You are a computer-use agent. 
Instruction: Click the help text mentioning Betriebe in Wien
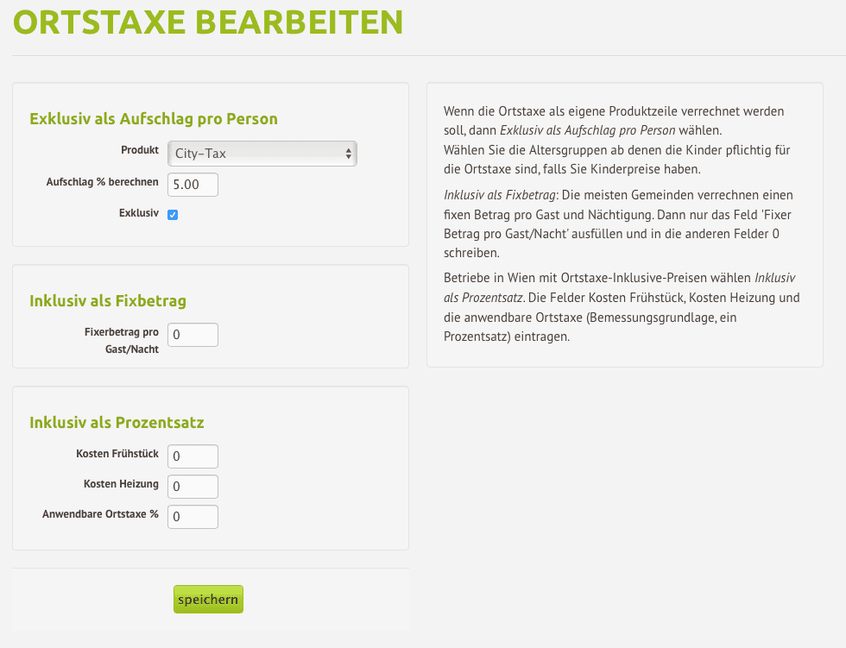[622, 307]
